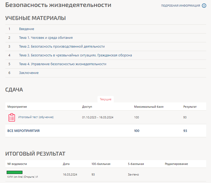This screenshot has width=211, height=183.
Task: Open Тема 4. Управление безопасностью жизнедеятельности
Action: tap(62, 64)
